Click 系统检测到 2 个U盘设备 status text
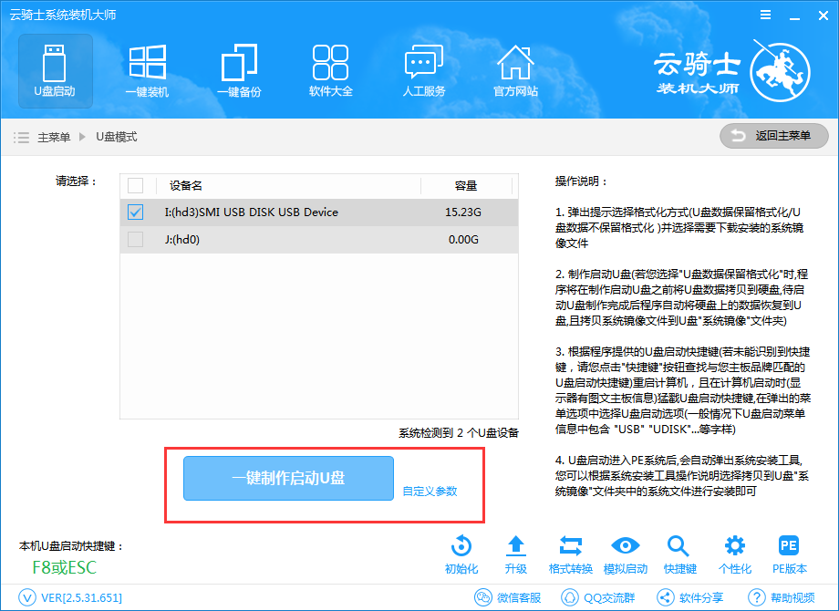839x611 pixels. coord(459,433)
